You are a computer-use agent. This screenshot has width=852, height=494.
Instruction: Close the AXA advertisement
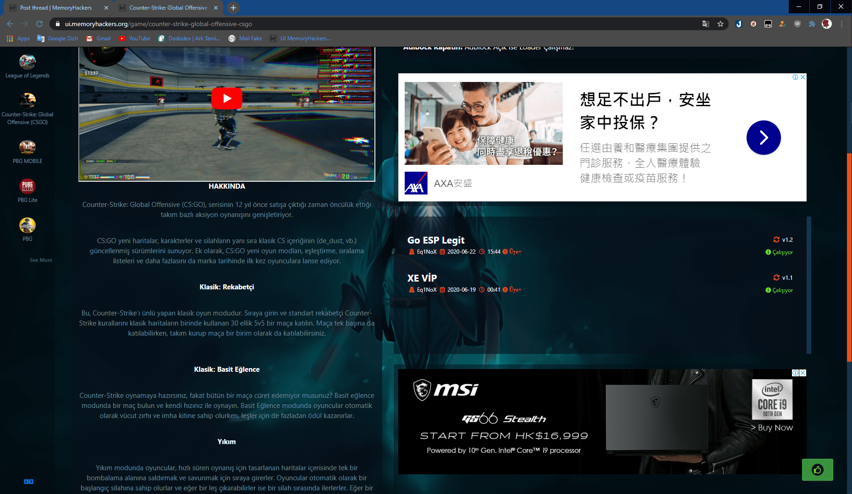tap(803, 77)
